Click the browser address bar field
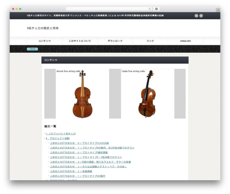 (109, 9)
